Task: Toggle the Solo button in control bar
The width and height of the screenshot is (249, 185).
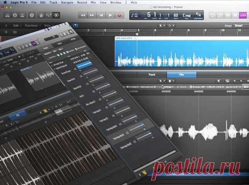Action: (x=228, y=16)
